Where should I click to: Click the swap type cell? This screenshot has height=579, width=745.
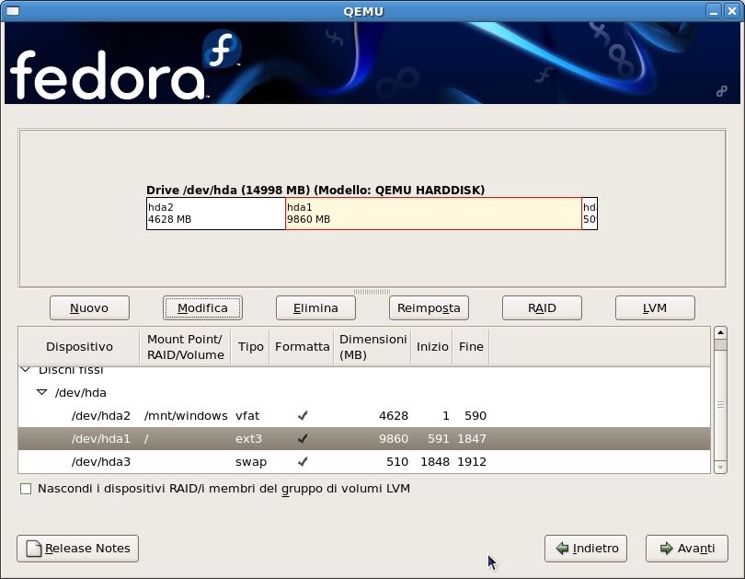coord(251,461)
